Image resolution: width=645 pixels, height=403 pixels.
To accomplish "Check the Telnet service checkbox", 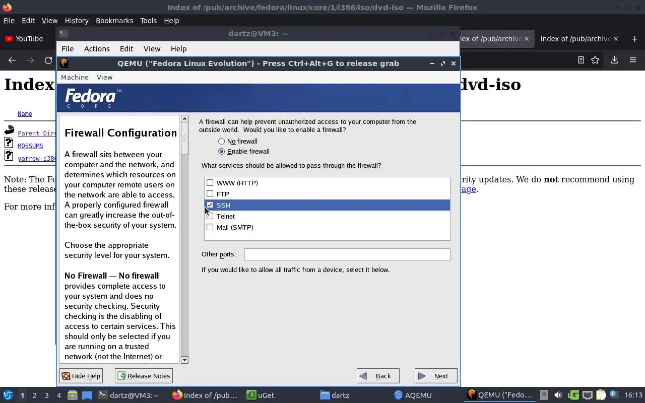I will pyautogui.click(x=210, y=216).
